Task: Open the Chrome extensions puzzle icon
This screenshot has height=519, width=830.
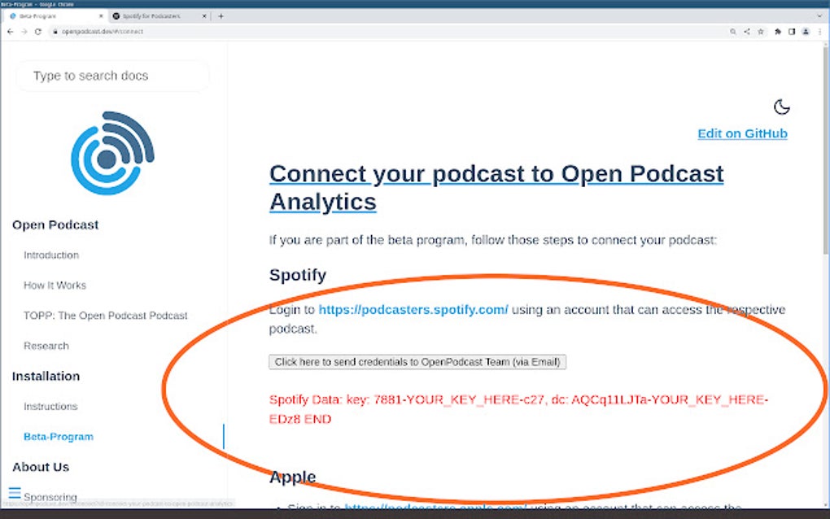Action: pyautogui.click(x=778, y=32)
